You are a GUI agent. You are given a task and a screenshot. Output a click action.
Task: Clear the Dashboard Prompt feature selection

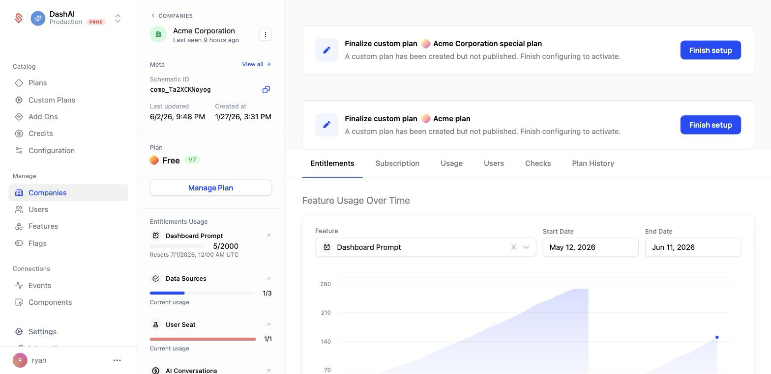click(513, 247)
